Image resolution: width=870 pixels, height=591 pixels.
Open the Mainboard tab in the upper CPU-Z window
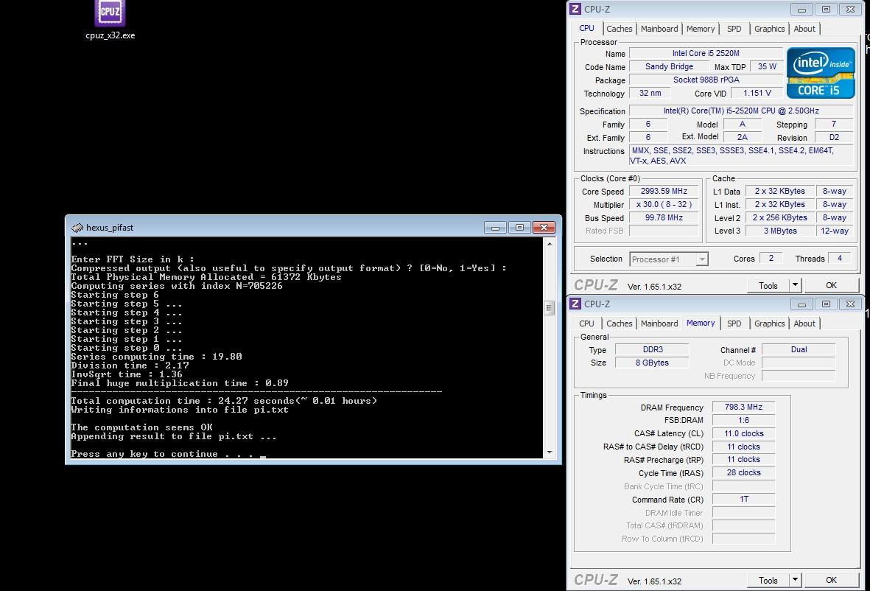click(x=659, y=29)
